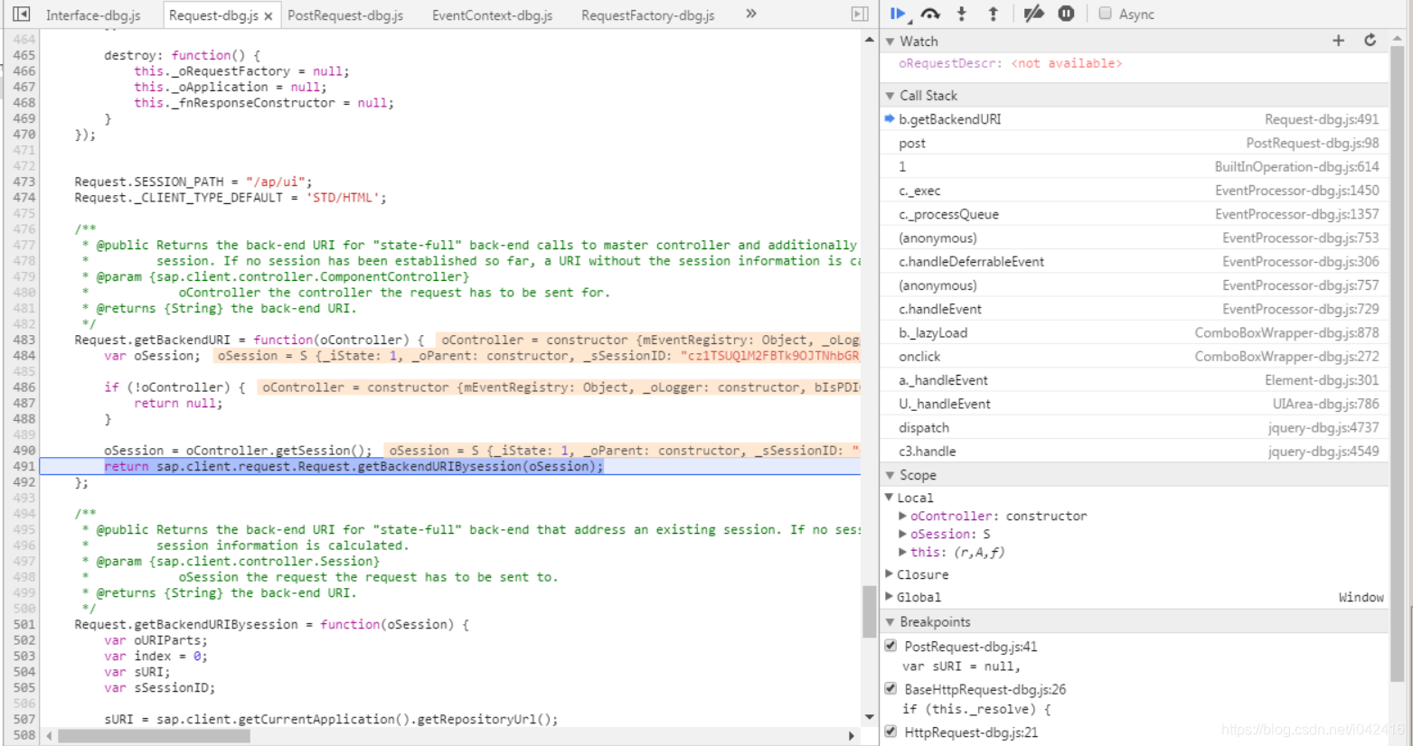Deactivate all breakpoints
Screen dimensions: 1413x746
[1034, 14]
